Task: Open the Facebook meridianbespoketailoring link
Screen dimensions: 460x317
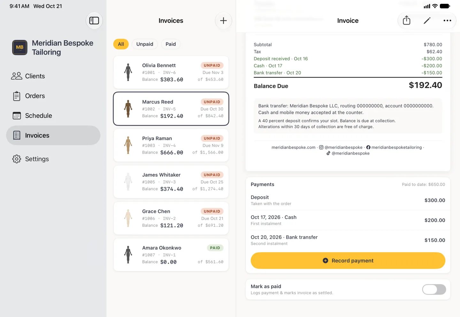Action: [x=394, y=147]
